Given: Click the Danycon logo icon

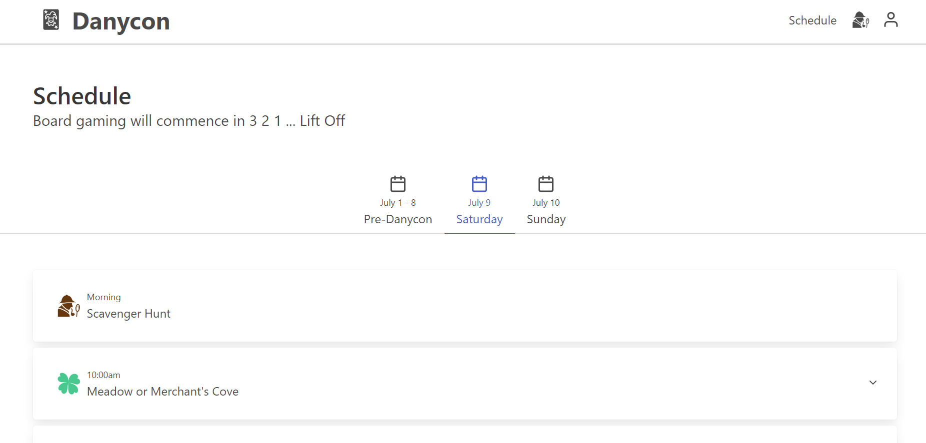Looking at the screenshot, I should click(x=51, y=20).
